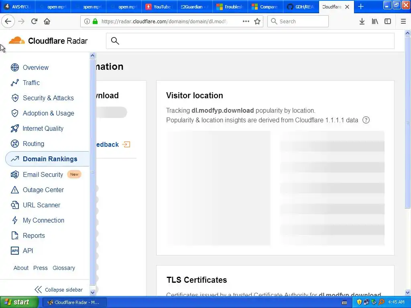Open the Routing section
This screenshot has width=411, height=308.
pos(33,144)
